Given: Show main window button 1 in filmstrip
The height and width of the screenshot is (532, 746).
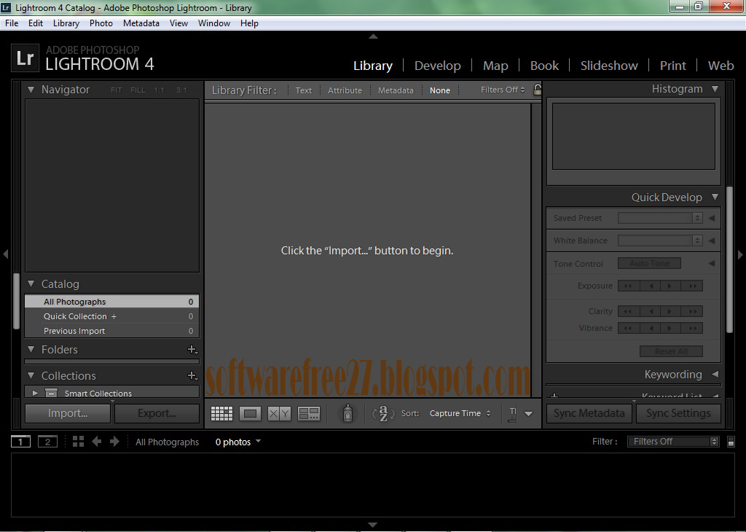Looking at the screenshot, I should click(20, 442).
